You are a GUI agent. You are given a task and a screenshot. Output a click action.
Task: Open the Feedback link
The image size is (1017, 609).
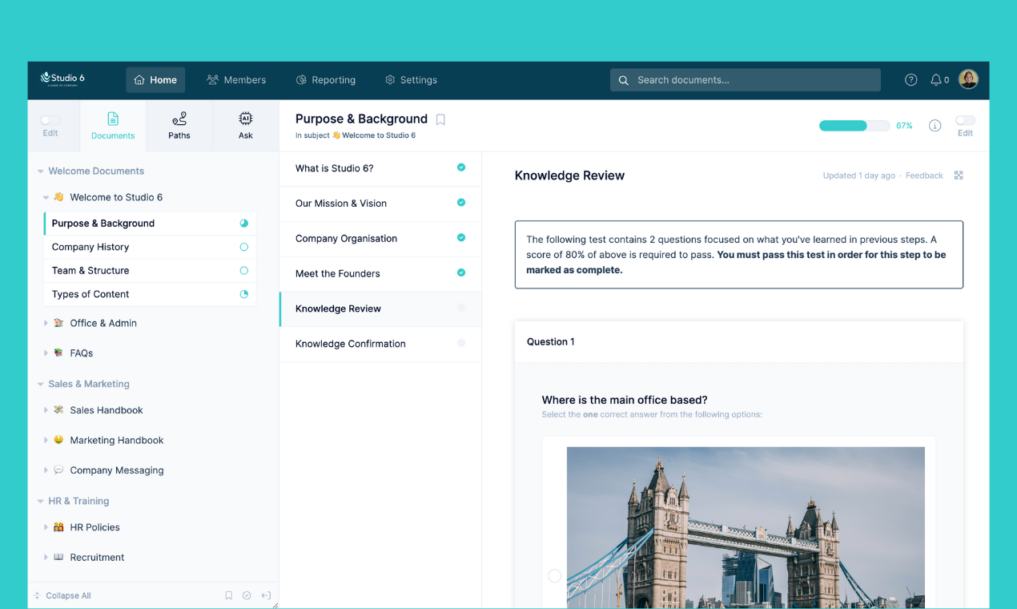point(924,175)
